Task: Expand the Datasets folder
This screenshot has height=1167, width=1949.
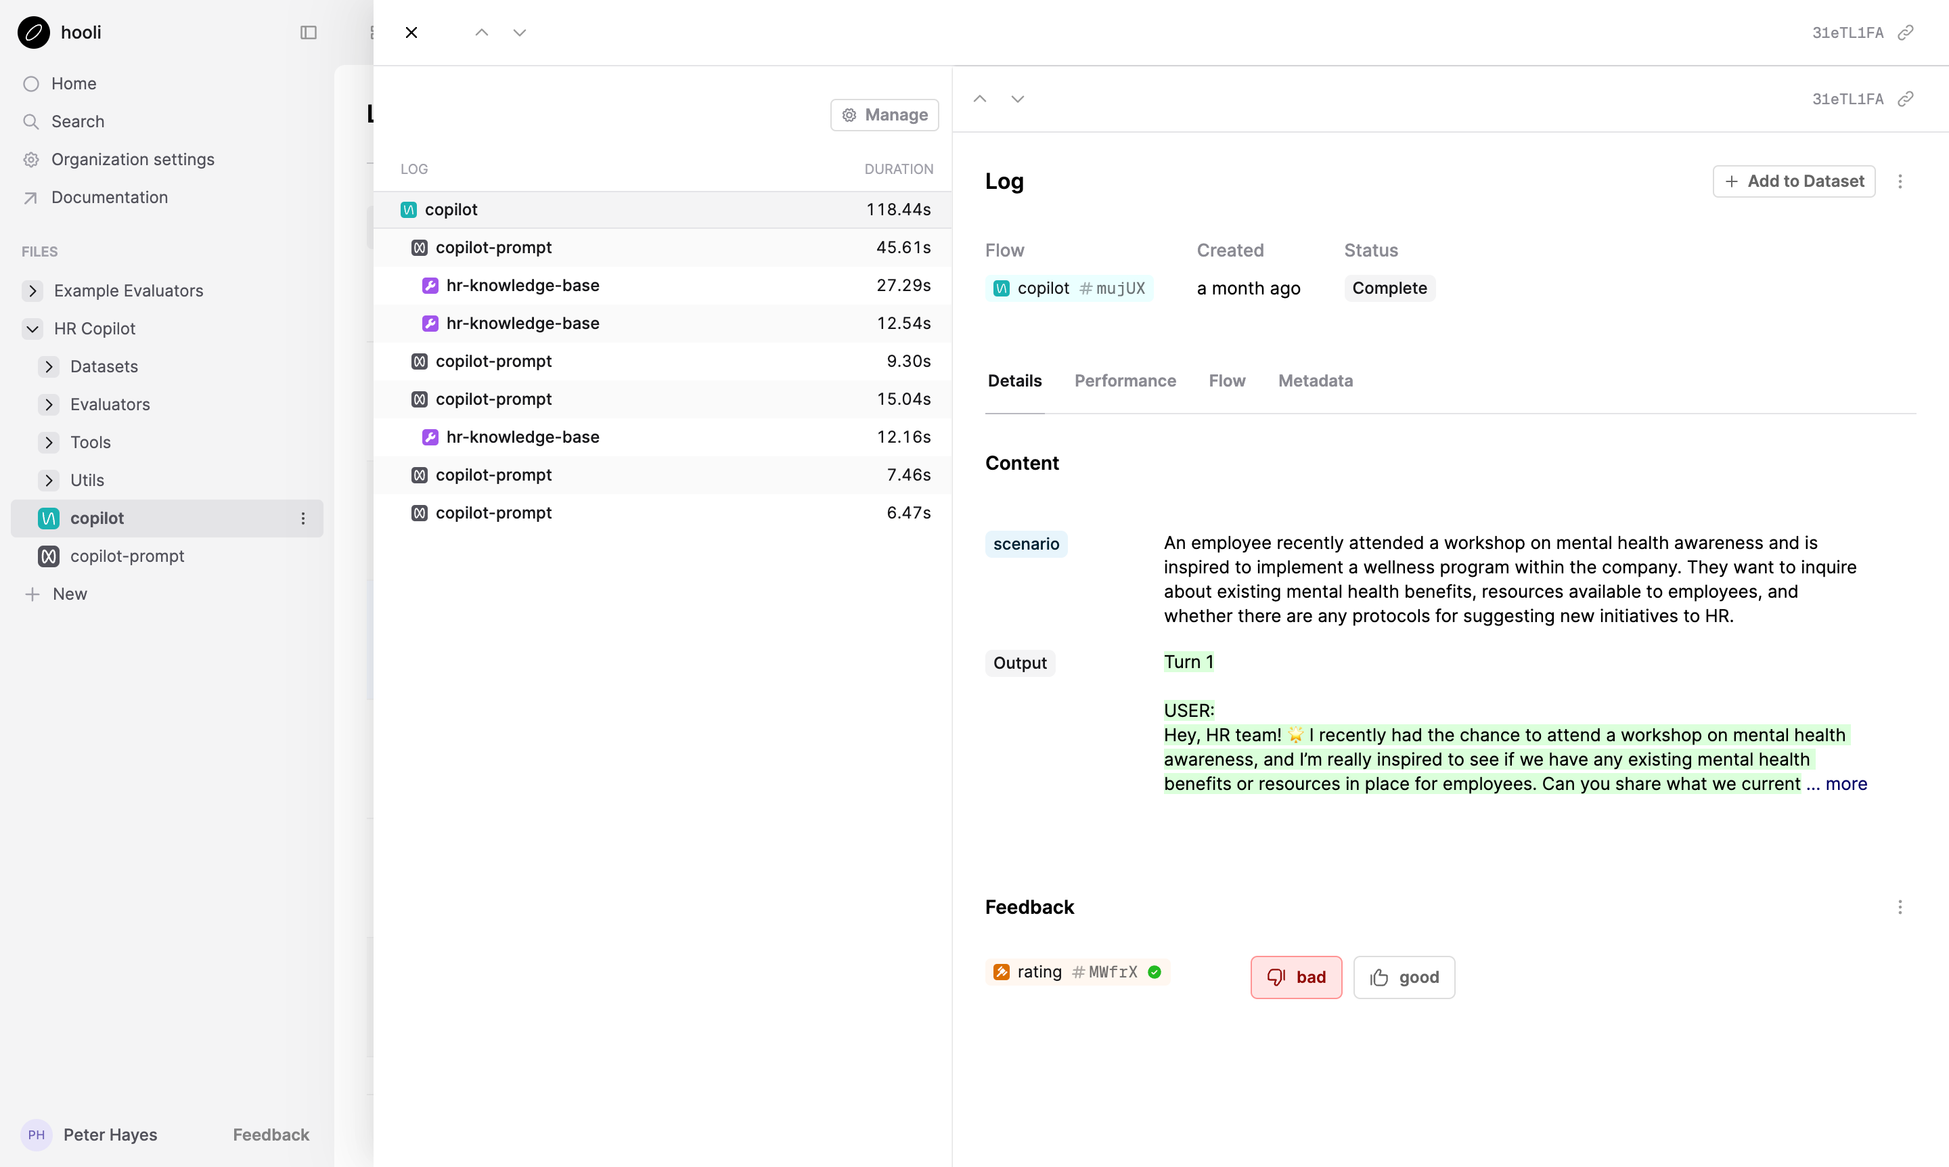Action: 49,366
